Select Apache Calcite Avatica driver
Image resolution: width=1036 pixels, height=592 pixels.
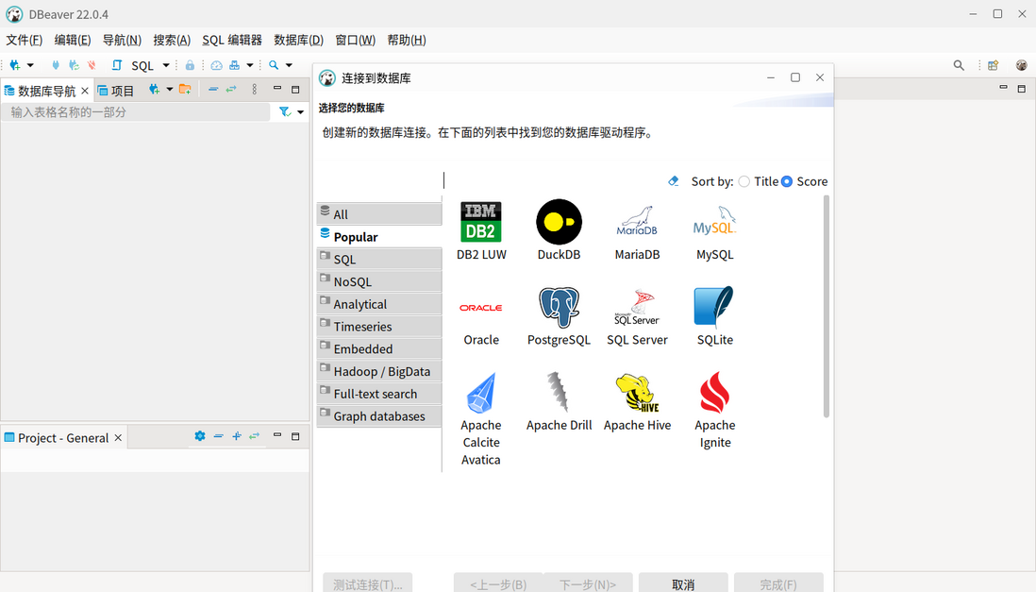click(481, 418)
